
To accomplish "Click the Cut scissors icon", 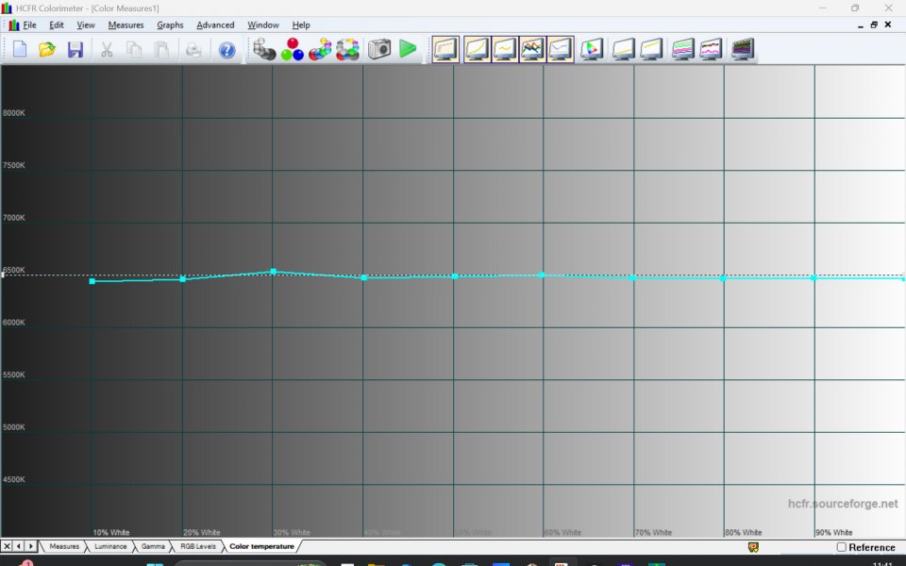I will click(x=107, y=50).
